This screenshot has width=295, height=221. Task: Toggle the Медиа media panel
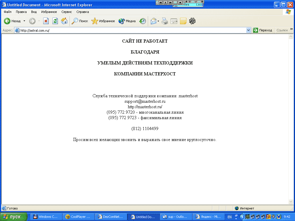(x=127, y=21)
